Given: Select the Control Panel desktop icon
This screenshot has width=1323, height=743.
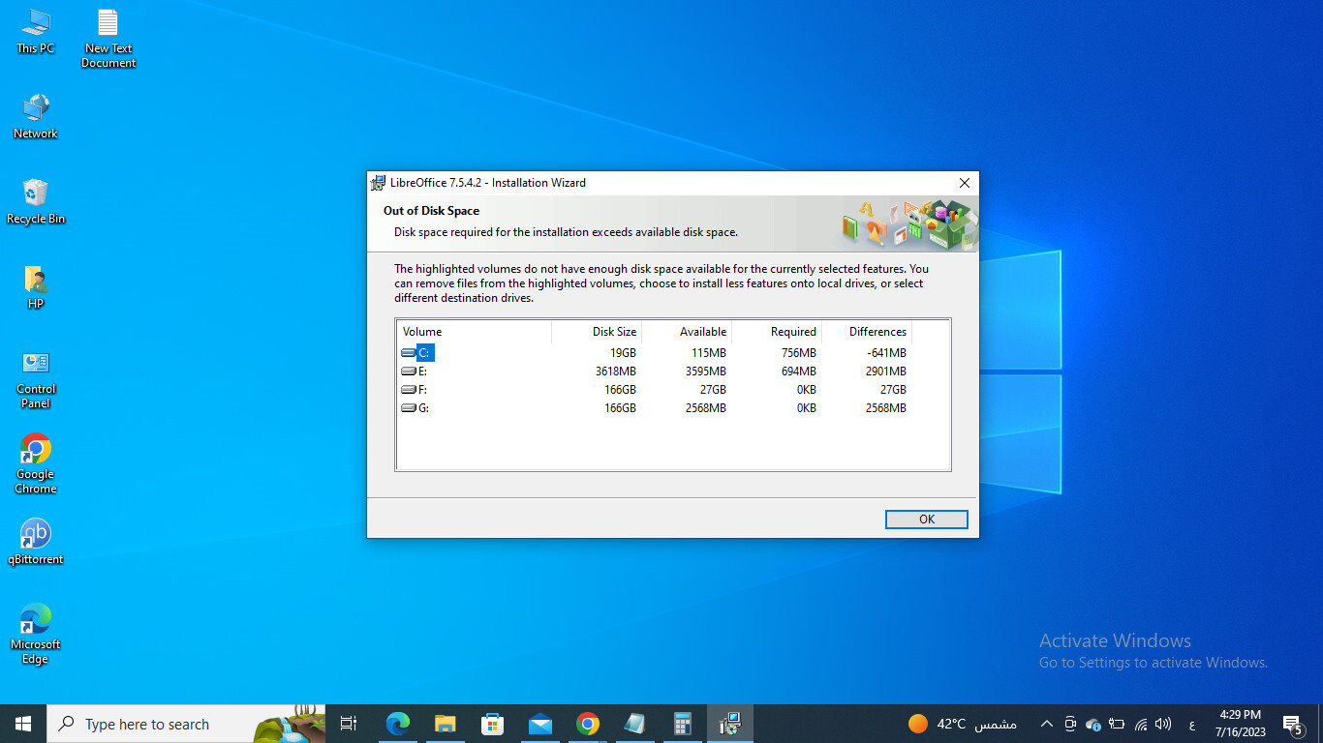Looking at the screenshot, I should pyautogui.click(x=36, y=379).
